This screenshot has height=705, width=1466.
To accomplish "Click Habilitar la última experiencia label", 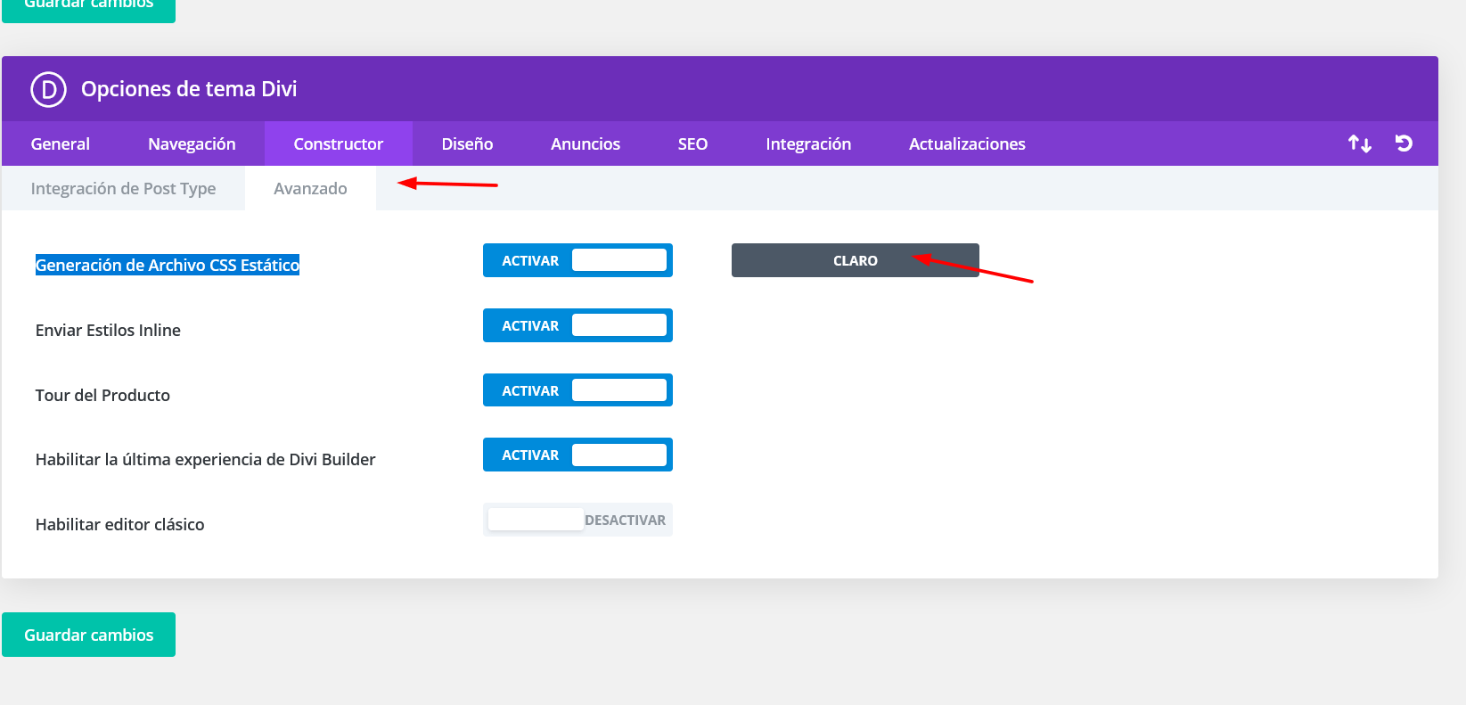I will tap(206, 459).
